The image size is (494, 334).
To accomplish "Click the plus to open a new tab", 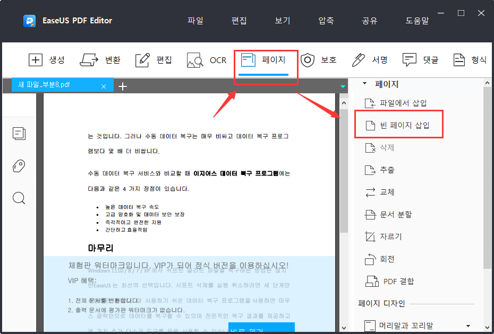I will pyautogui.click(x=123, y=85).
